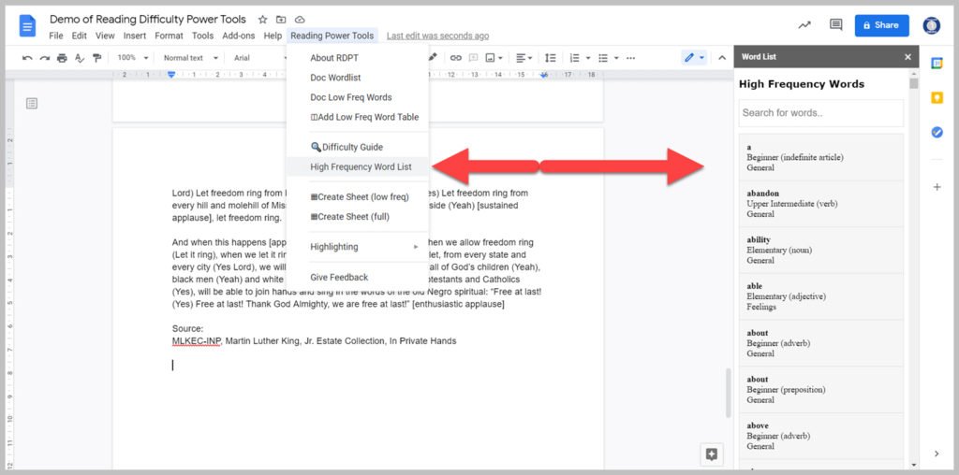
Task: Show the document outline icon
Action: pos(32,103)
